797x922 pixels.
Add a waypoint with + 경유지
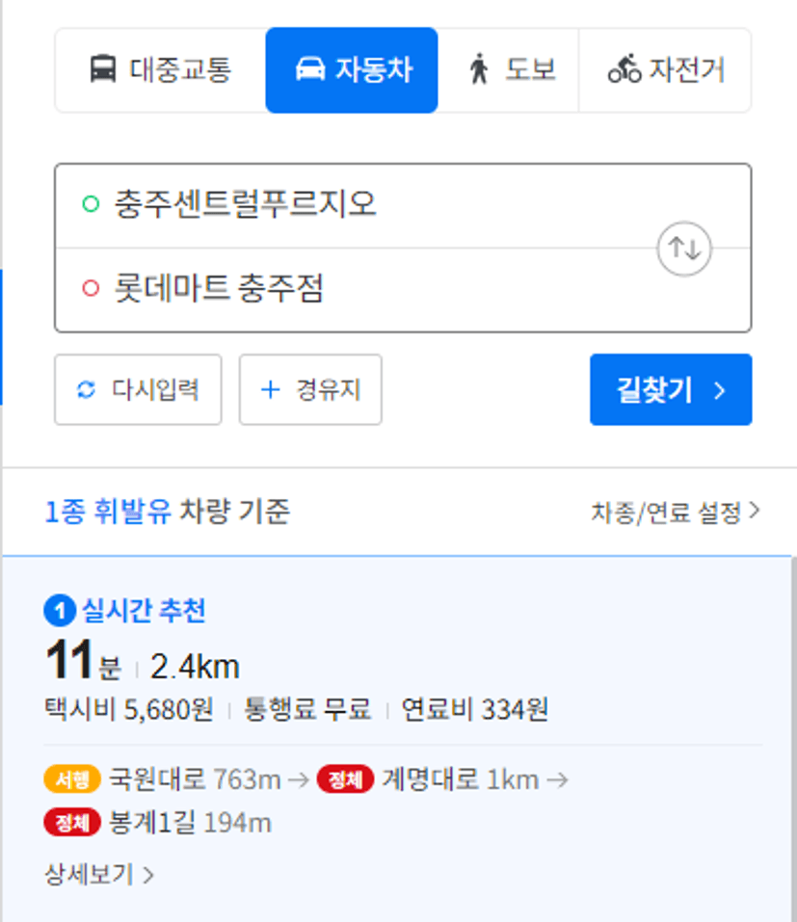coord(310,389)
